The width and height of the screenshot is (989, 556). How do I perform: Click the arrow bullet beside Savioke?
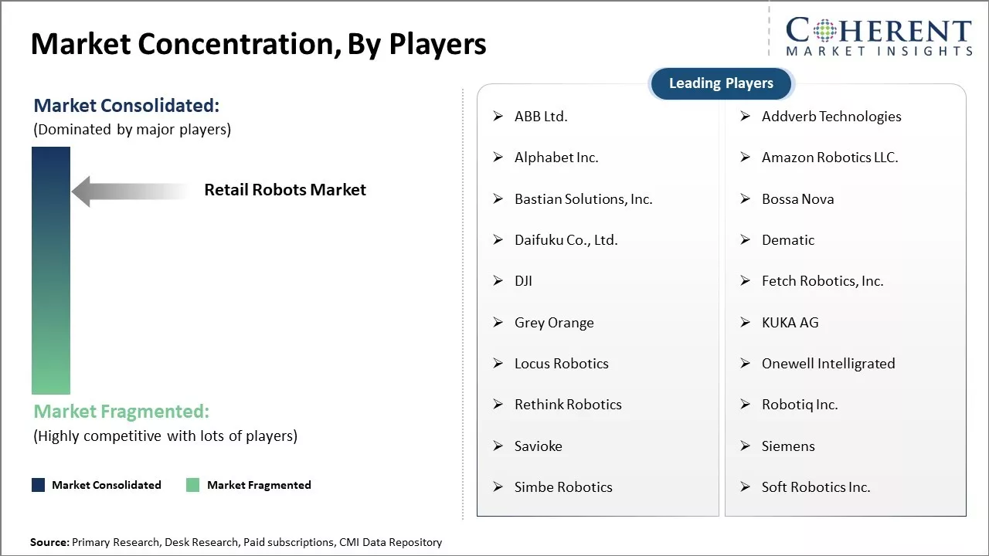pyautogui.click(x=498, y=446)
